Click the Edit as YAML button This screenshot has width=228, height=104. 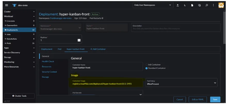[x=198, y=99]
